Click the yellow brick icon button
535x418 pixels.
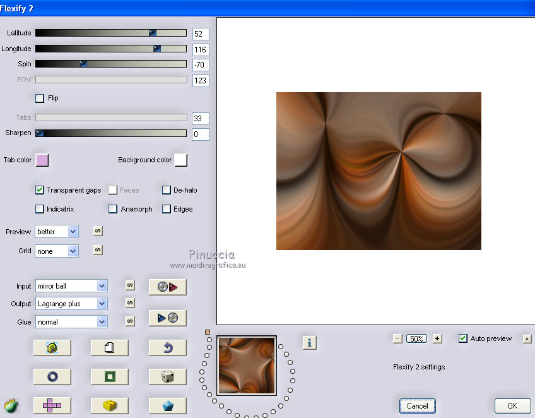click(110, 405)
